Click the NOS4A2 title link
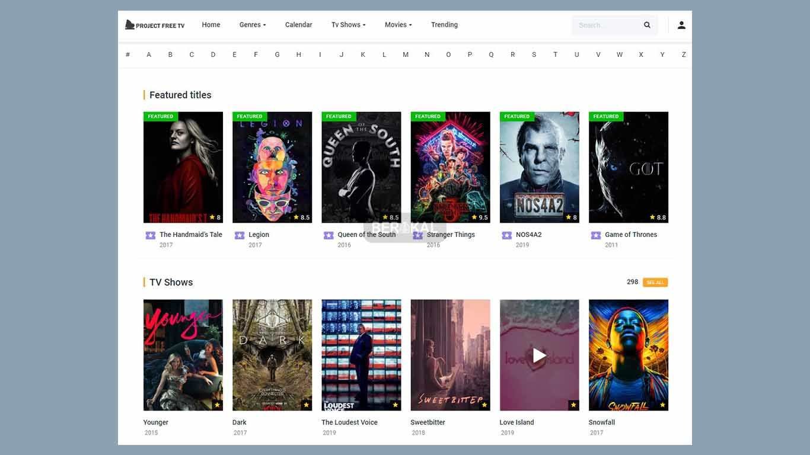Screen dimensions: 810x455 (529, 235)
